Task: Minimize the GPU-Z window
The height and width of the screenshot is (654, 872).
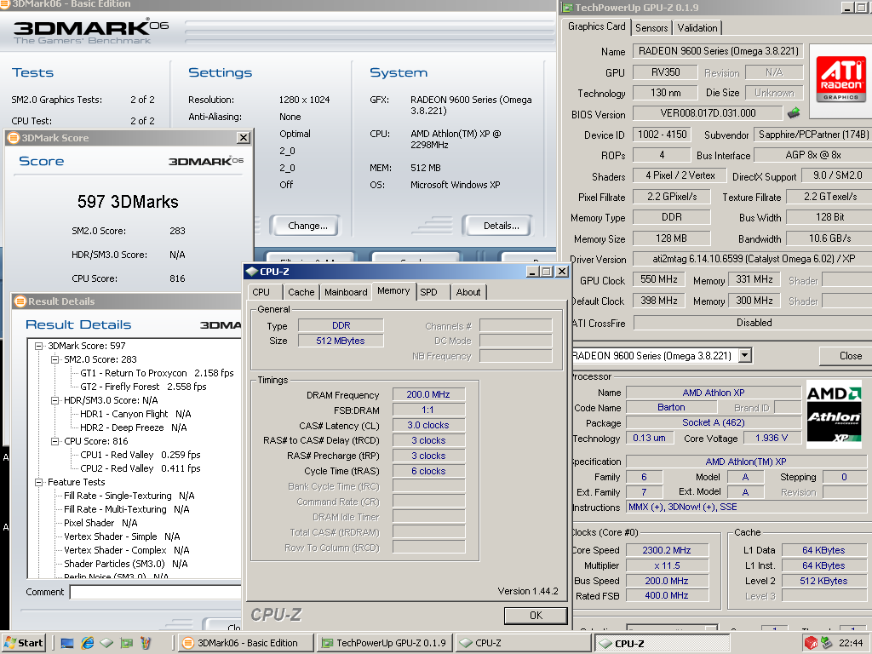Action: pos(847,7)
